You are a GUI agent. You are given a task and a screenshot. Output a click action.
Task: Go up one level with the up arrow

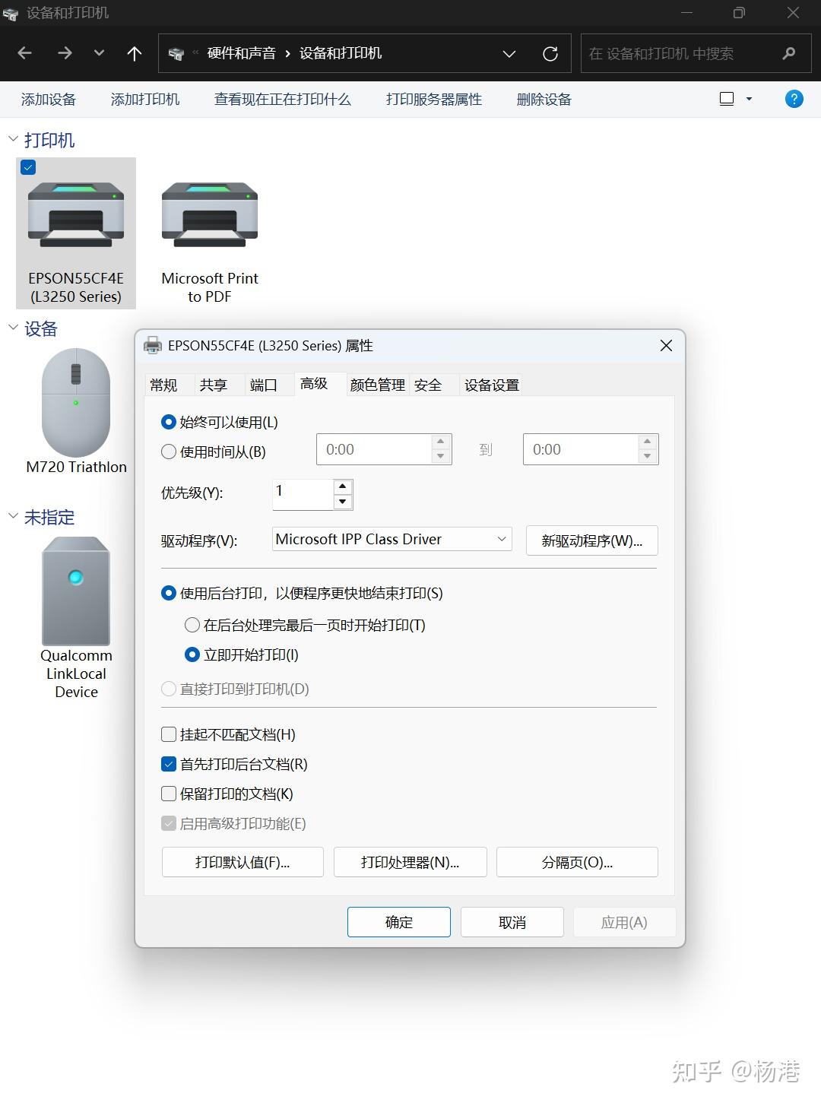135,53
